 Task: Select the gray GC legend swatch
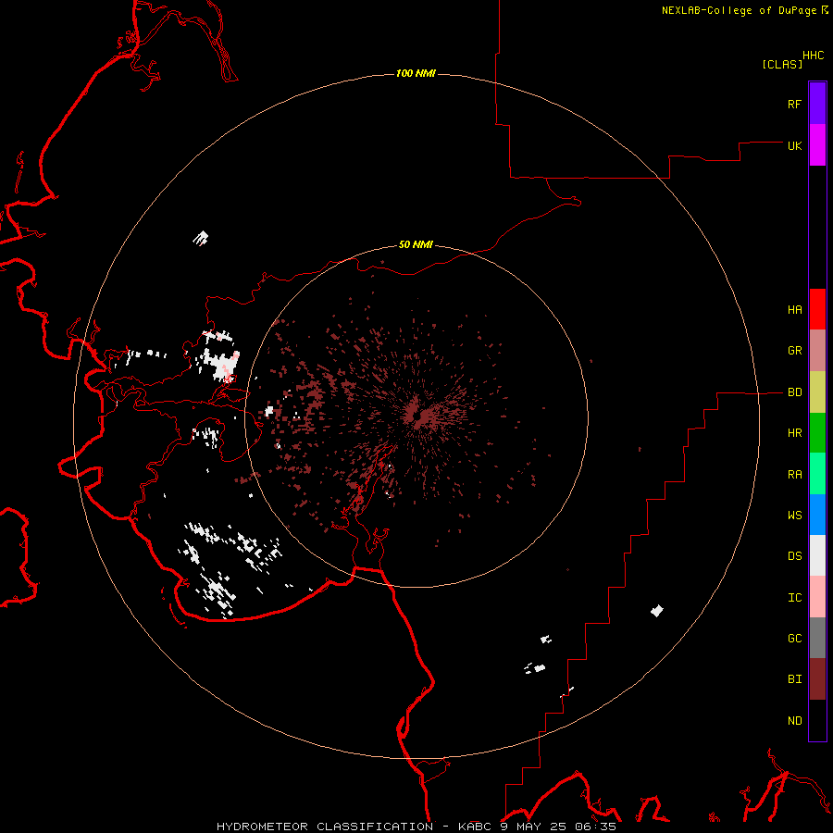click(x=817, y=638)
